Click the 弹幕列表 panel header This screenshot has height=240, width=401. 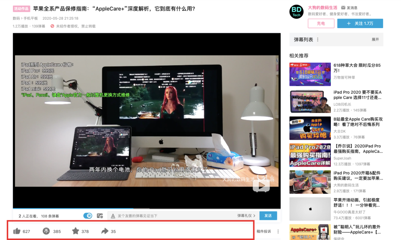click(x=336, y=40)
